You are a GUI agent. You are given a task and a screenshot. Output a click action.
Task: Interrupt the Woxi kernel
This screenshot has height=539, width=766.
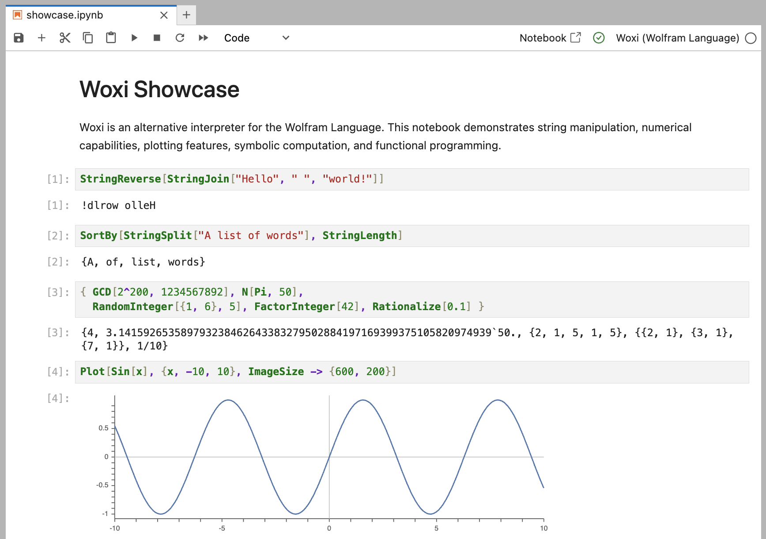(156, 38)
